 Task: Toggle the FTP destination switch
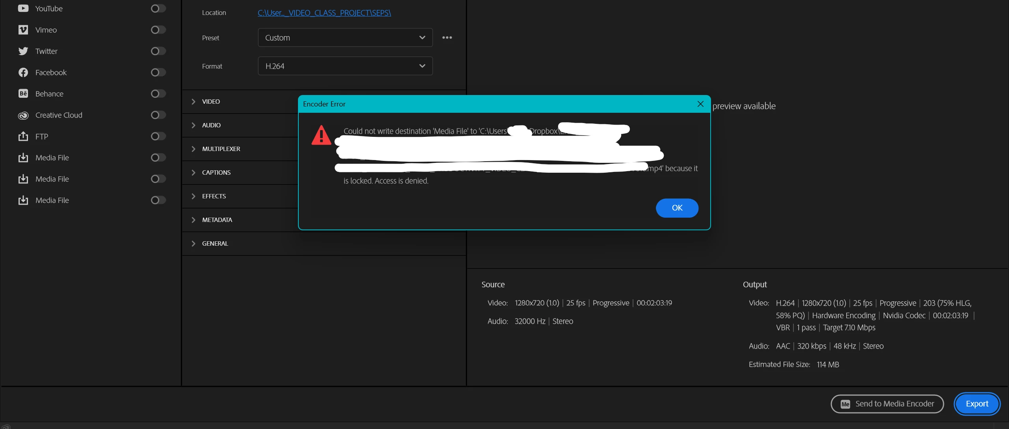coord(158,136)
